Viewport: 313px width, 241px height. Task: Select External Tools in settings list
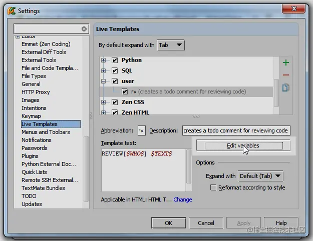pos(39,60)
